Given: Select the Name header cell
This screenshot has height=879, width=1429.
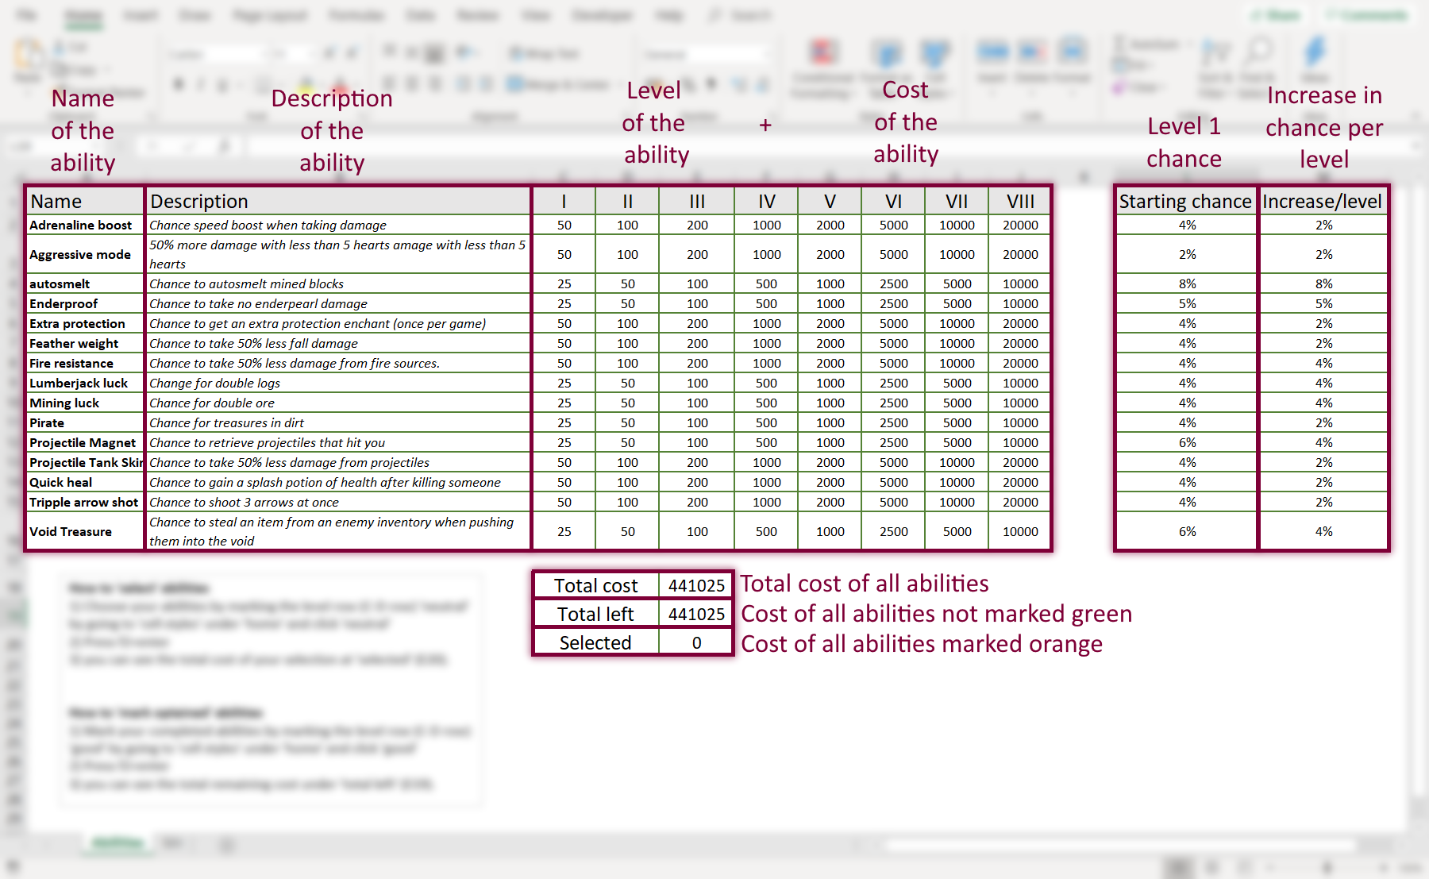Looking at the screenshot, I should [x=85, y=202].
